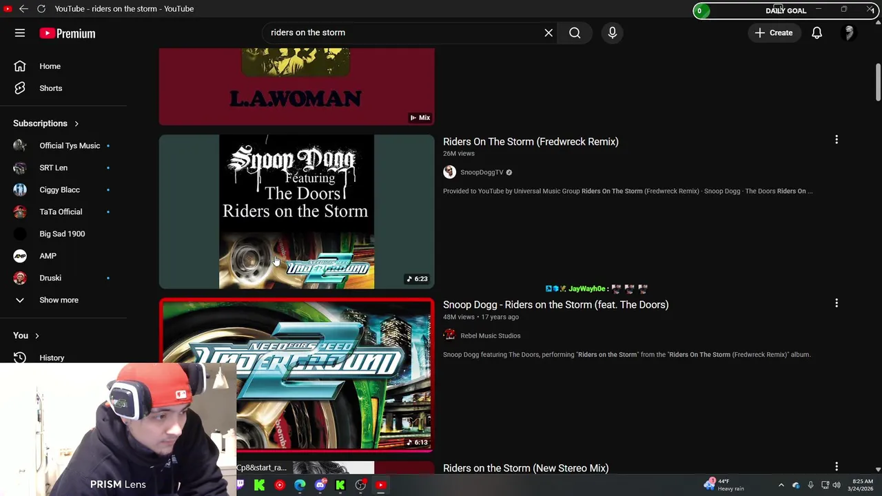Viewport: 882px width, 496px height.
Task: Open Snoop Dogg - Riders on the Storm title
Action: 555,304
